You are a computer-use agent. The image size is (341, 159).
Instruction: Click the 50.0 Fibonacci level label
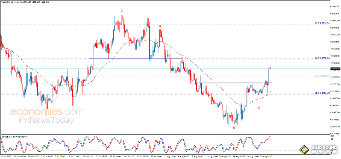322,58
